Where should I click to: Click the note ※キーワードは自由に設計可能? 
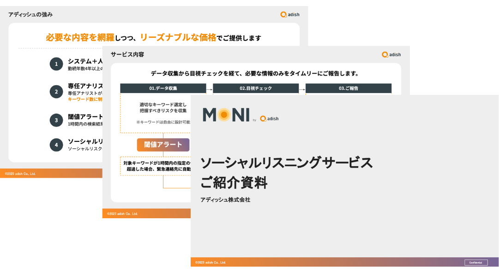coord(163,122)
